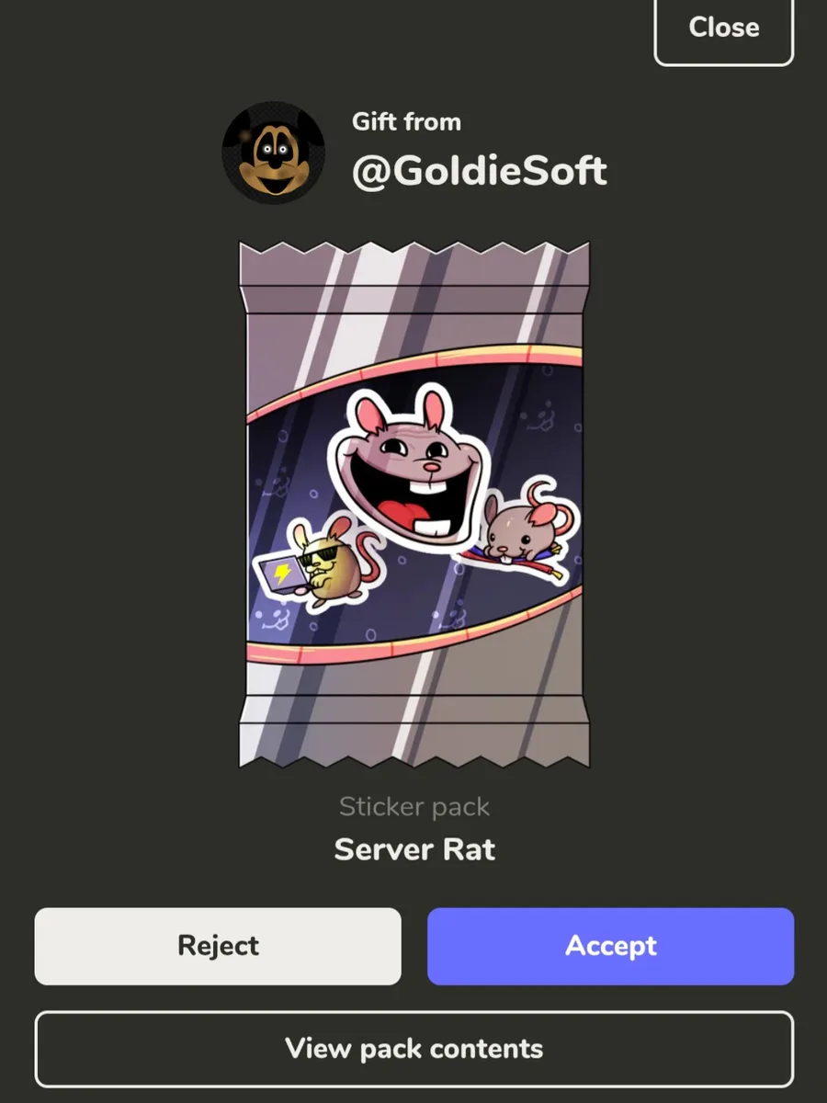
Task: Reject the sticker pack gift
Action: click(218, 946)
